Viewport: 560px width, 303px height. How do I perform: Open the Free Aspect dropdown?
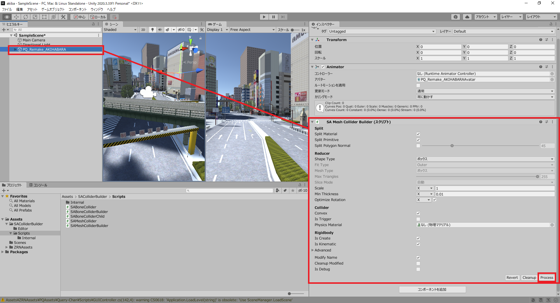[x=251, y=29]
